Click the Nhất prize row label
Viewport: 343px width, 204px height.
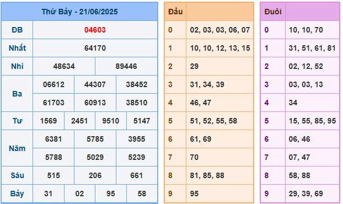pyautogui.click(x=17, y=48)
